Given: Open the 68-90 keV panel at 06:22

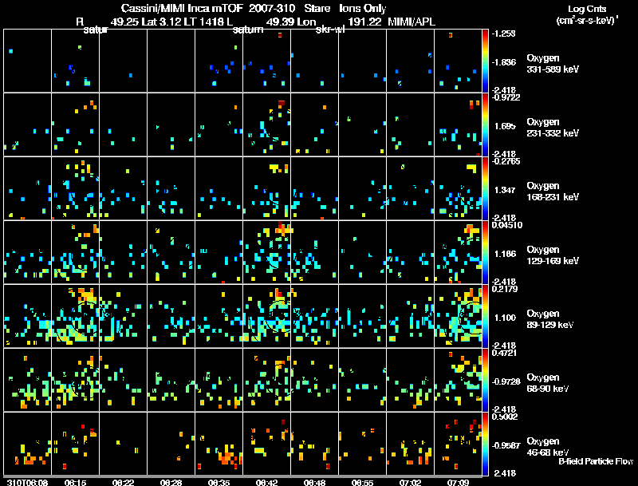Looking at the screenshot, I should [x=124, y=380].
